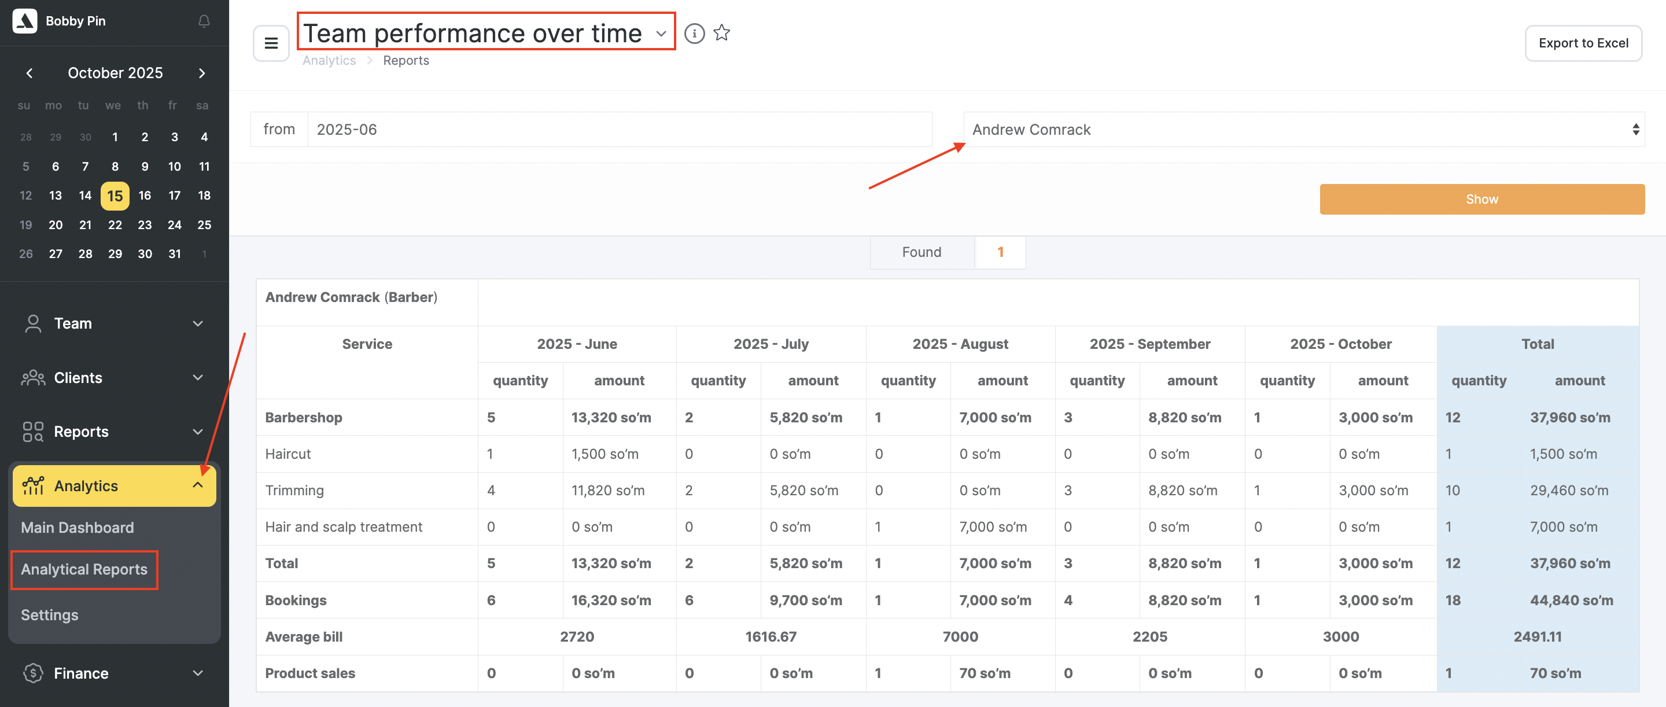The height and width of the screenshot is (707, 1666).
Task: Add report to favorites with star
Action: [722, 33]
